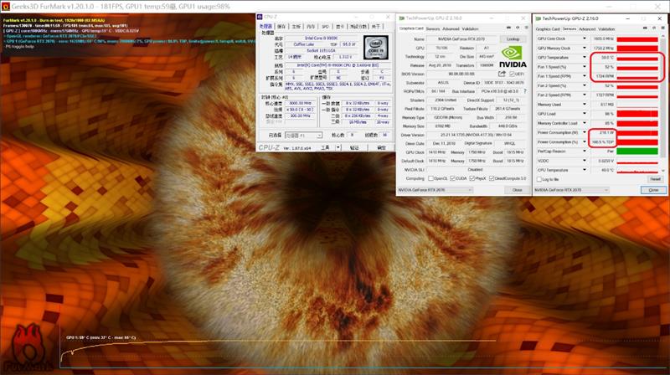Open the Fan 1 Speed (%) dropdown arrow
670x375 pixels.
(585, 67)
